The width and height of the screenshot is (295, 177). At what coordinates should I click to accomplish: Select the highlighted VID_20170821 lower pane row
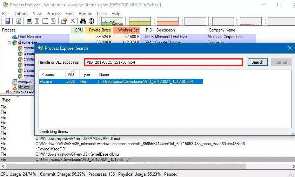147,160
